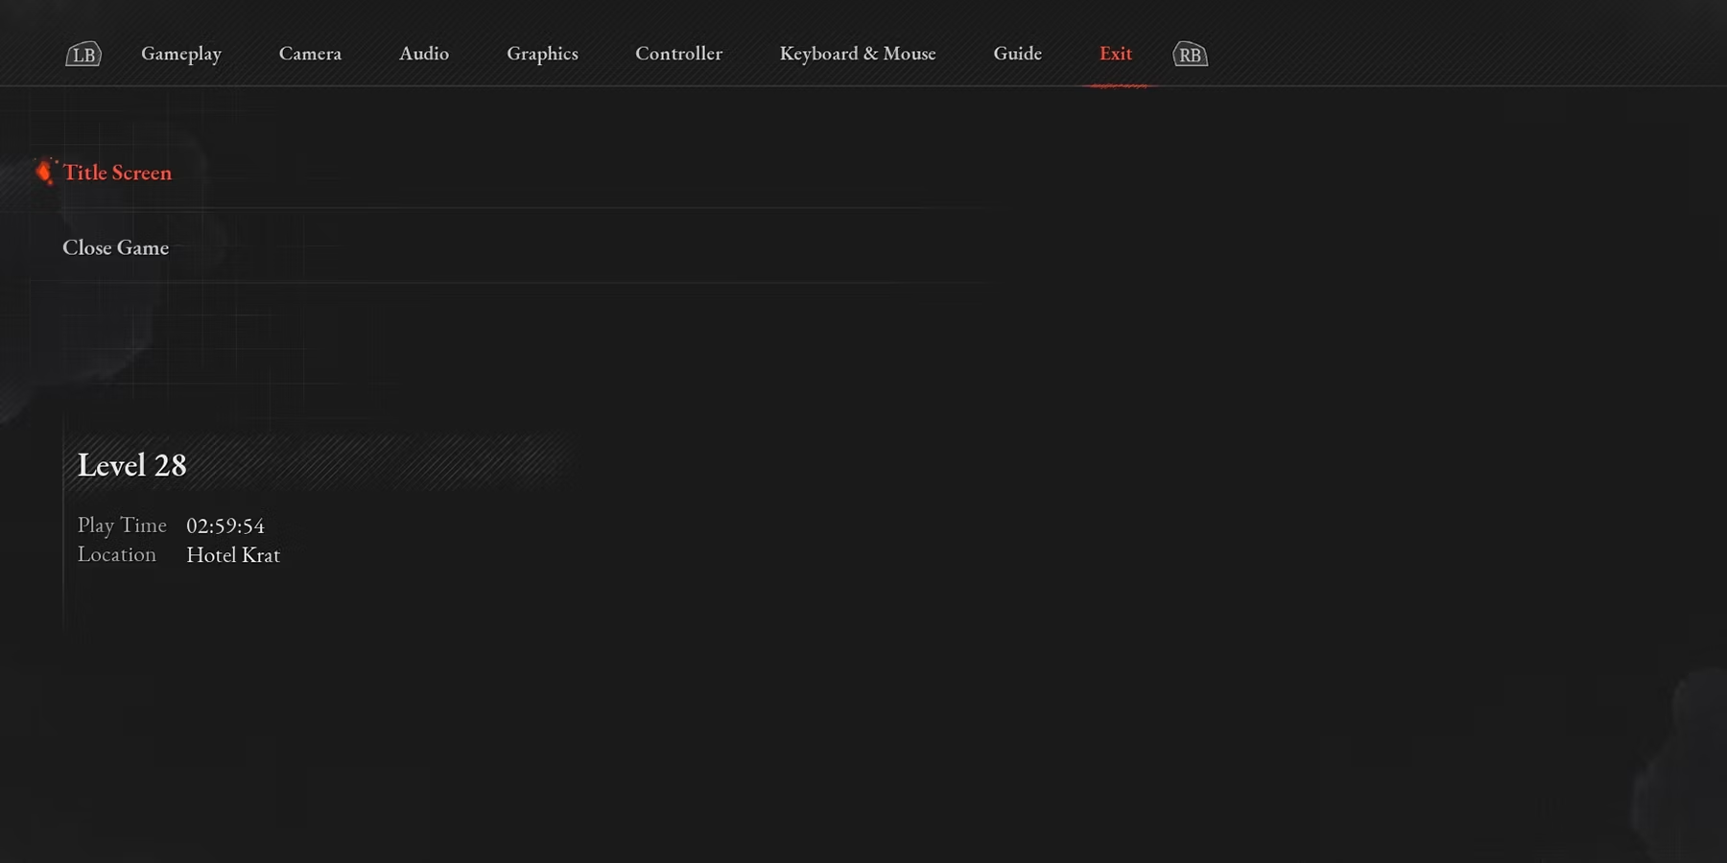Select the Close Game option
The height and width of the screenshot is (863, 1727).
[115, 247]
